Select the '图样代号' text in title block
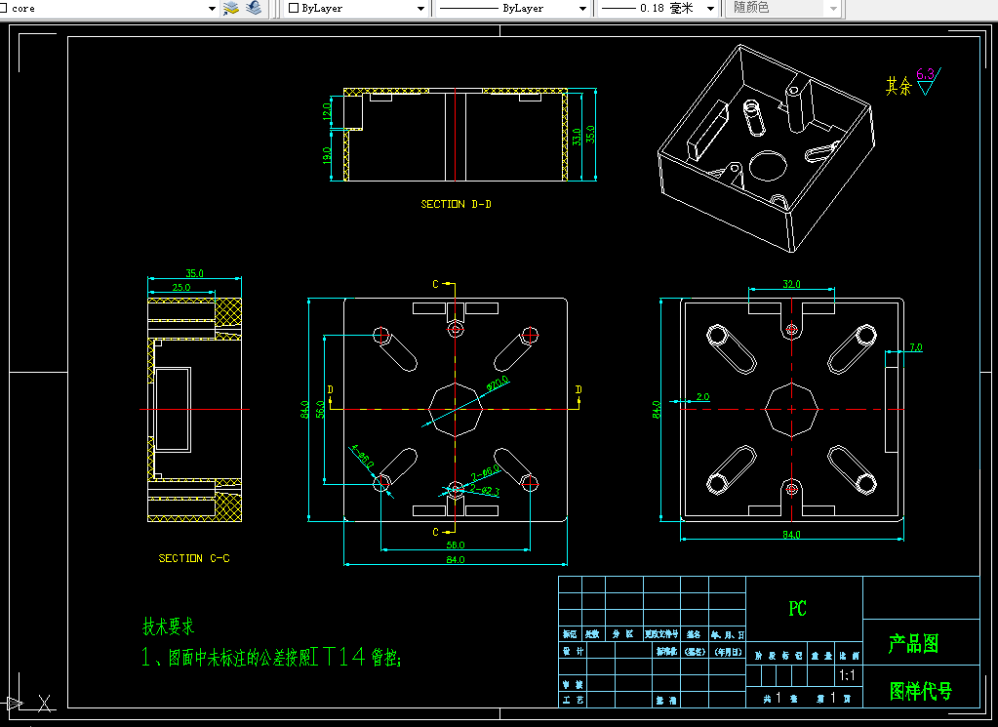Image resolution: width=998 pixels, height=727 pixels. [x=920, y=691]
